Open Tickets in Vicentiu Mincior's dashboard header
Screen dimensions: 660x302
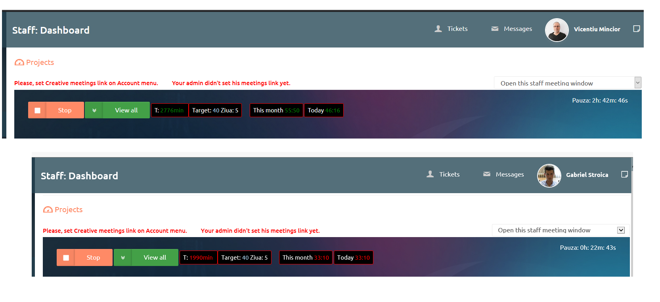(x=451, y=29)
